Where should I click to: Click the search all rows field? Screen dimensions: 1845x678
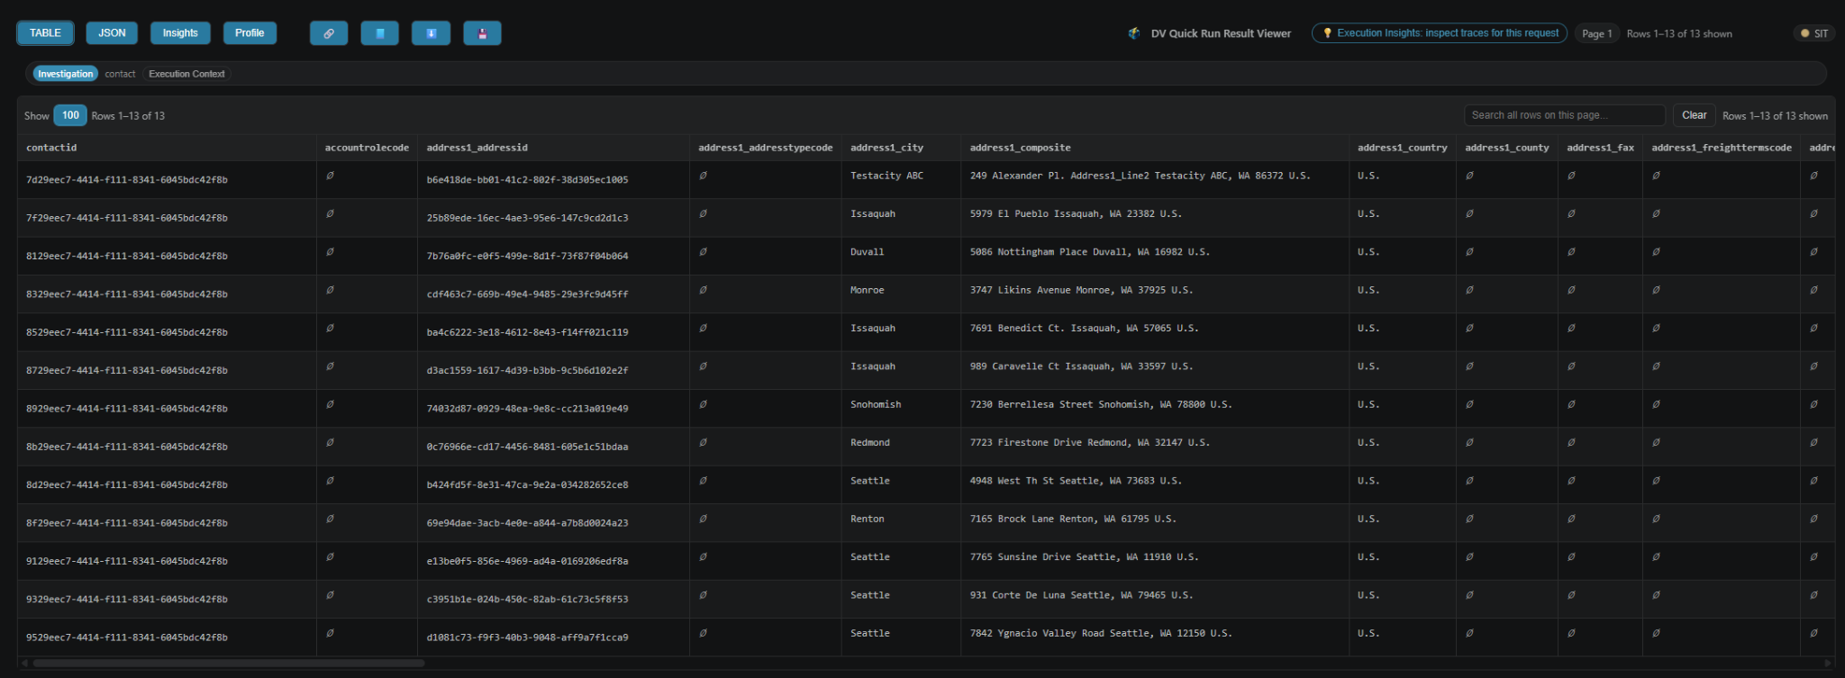pos(1565,115)
